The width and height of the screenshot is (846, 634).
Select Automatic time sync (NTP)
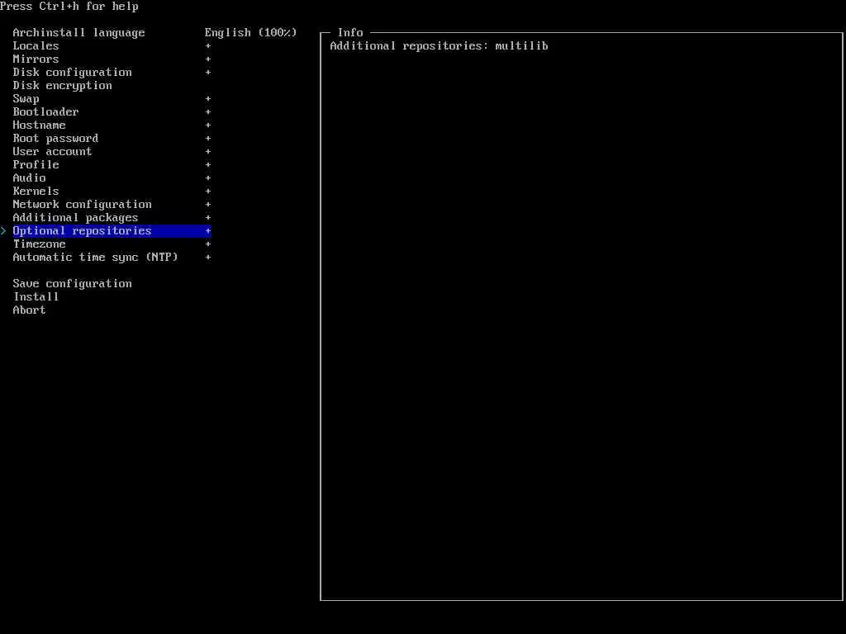point(96,258)
